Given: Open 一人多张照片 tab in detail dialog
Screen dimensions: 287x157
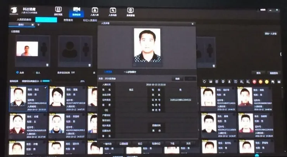Looking at the screenshot, I should coord(130,72).
